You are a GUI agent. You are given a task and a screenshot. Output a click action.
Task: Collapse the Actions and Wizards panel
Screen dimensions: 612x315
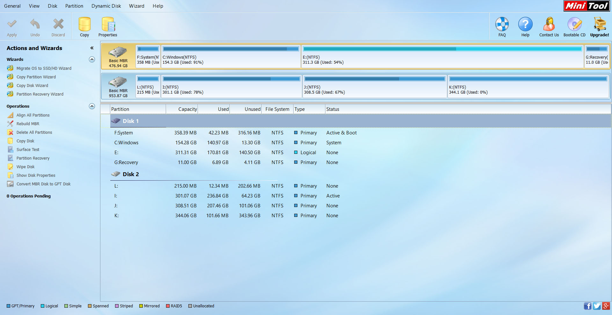click(x=92, y=48)
